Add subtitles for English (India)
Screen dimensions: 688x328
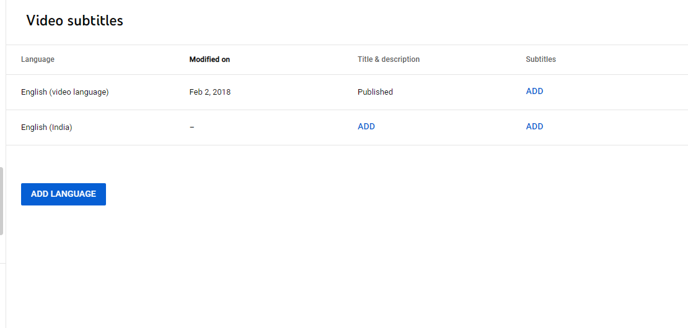coord(534,126)
